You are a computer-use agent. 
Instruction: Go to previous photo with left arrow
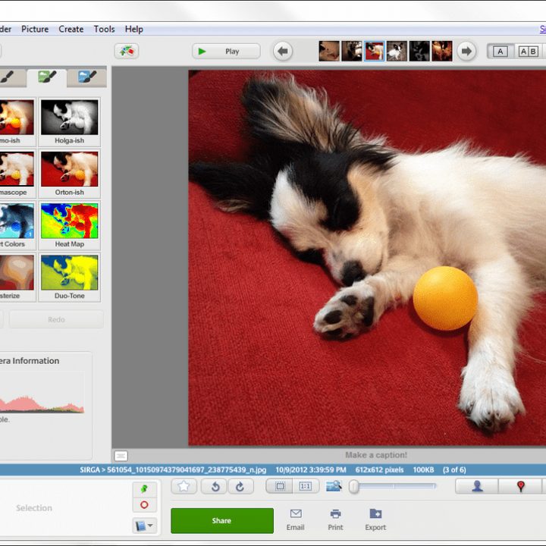[x=283, y=52]
